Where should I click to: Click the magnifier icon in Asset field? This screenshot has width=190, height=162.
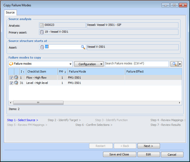coord(83,47)
